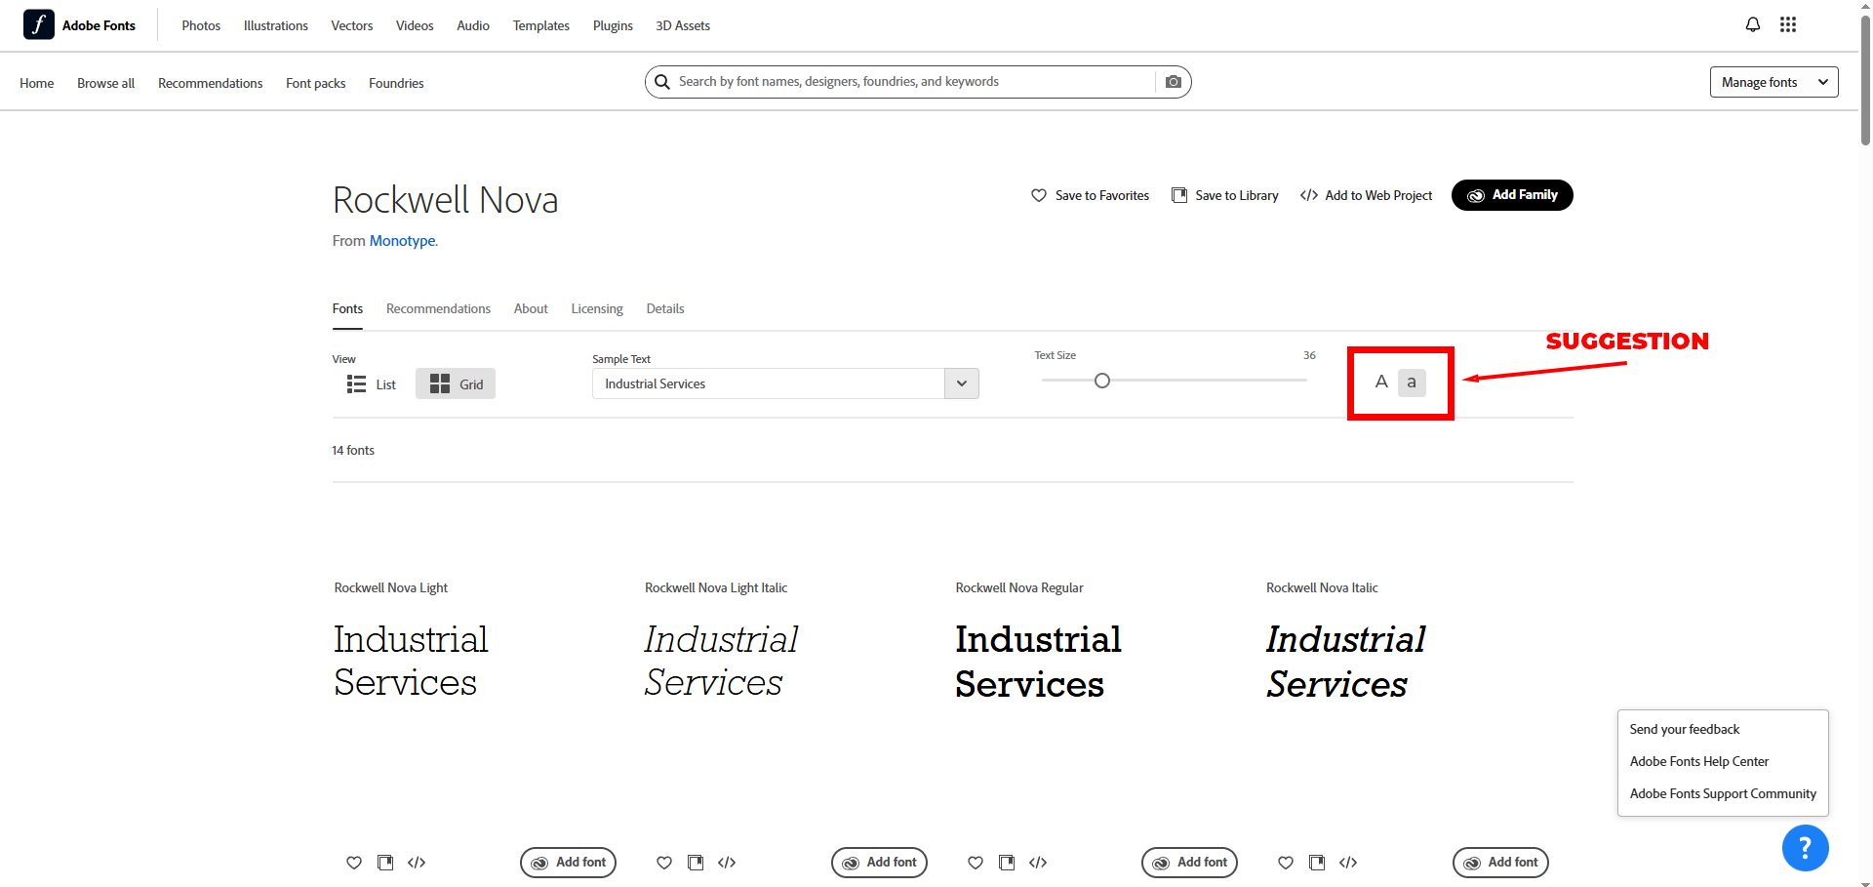Screen dimensions: 1873x887
Task: Save Rockwell Nova Light to library icon
Action: (x=385, y=863)
